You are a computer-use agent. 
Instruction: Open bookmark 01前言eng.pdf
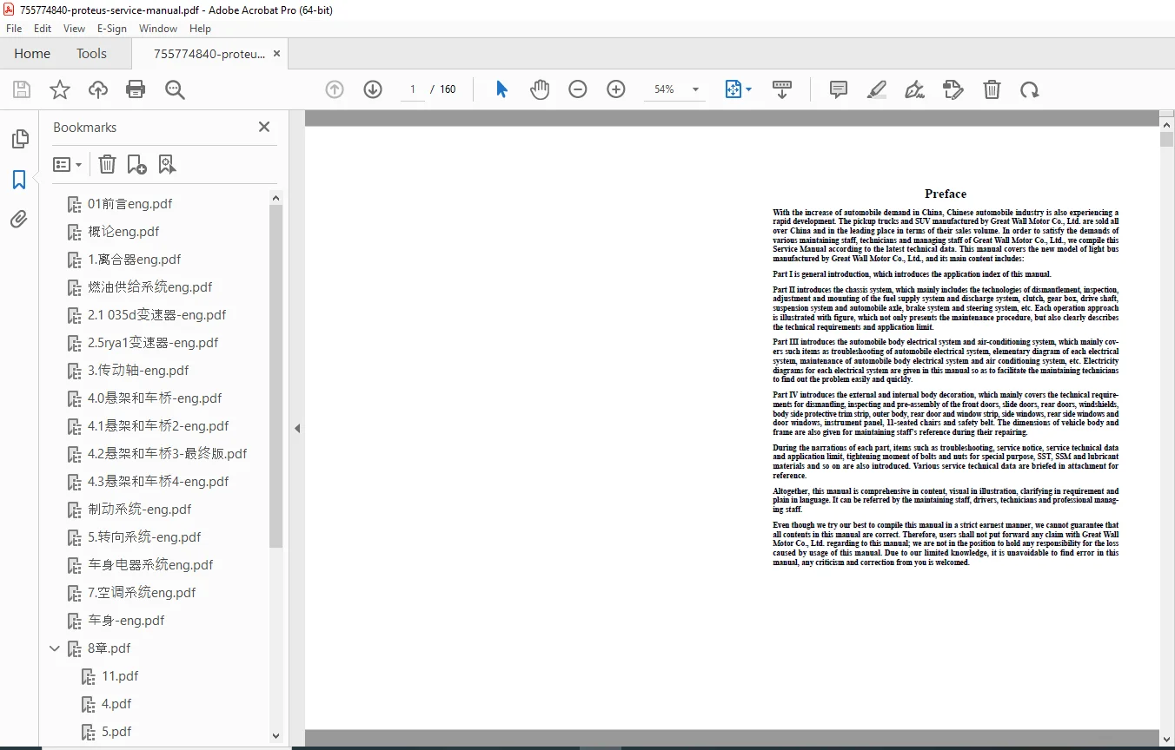tap(129, 204)
